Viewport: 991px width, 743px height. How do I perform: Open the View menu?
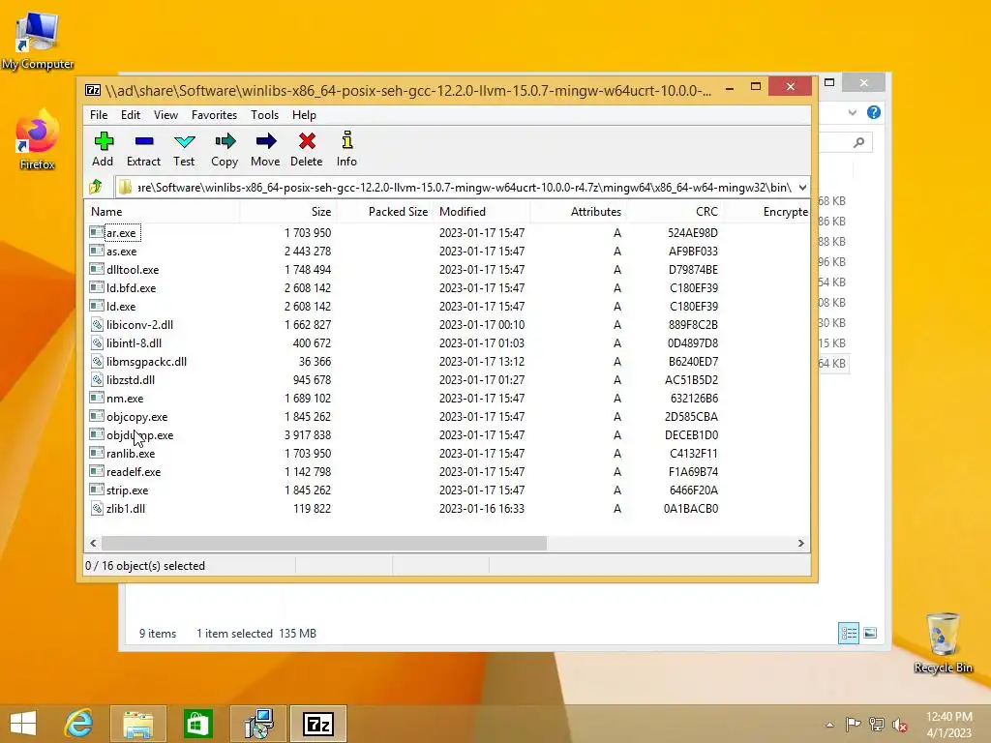(165, 115)
